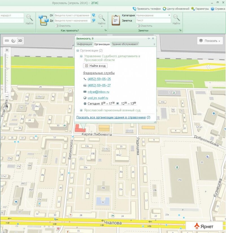Image resolution: width=226 pixels, height=233 pixels.
Task: Click Найти magnifier in Заметки group
Action: (x=176, y=19)
